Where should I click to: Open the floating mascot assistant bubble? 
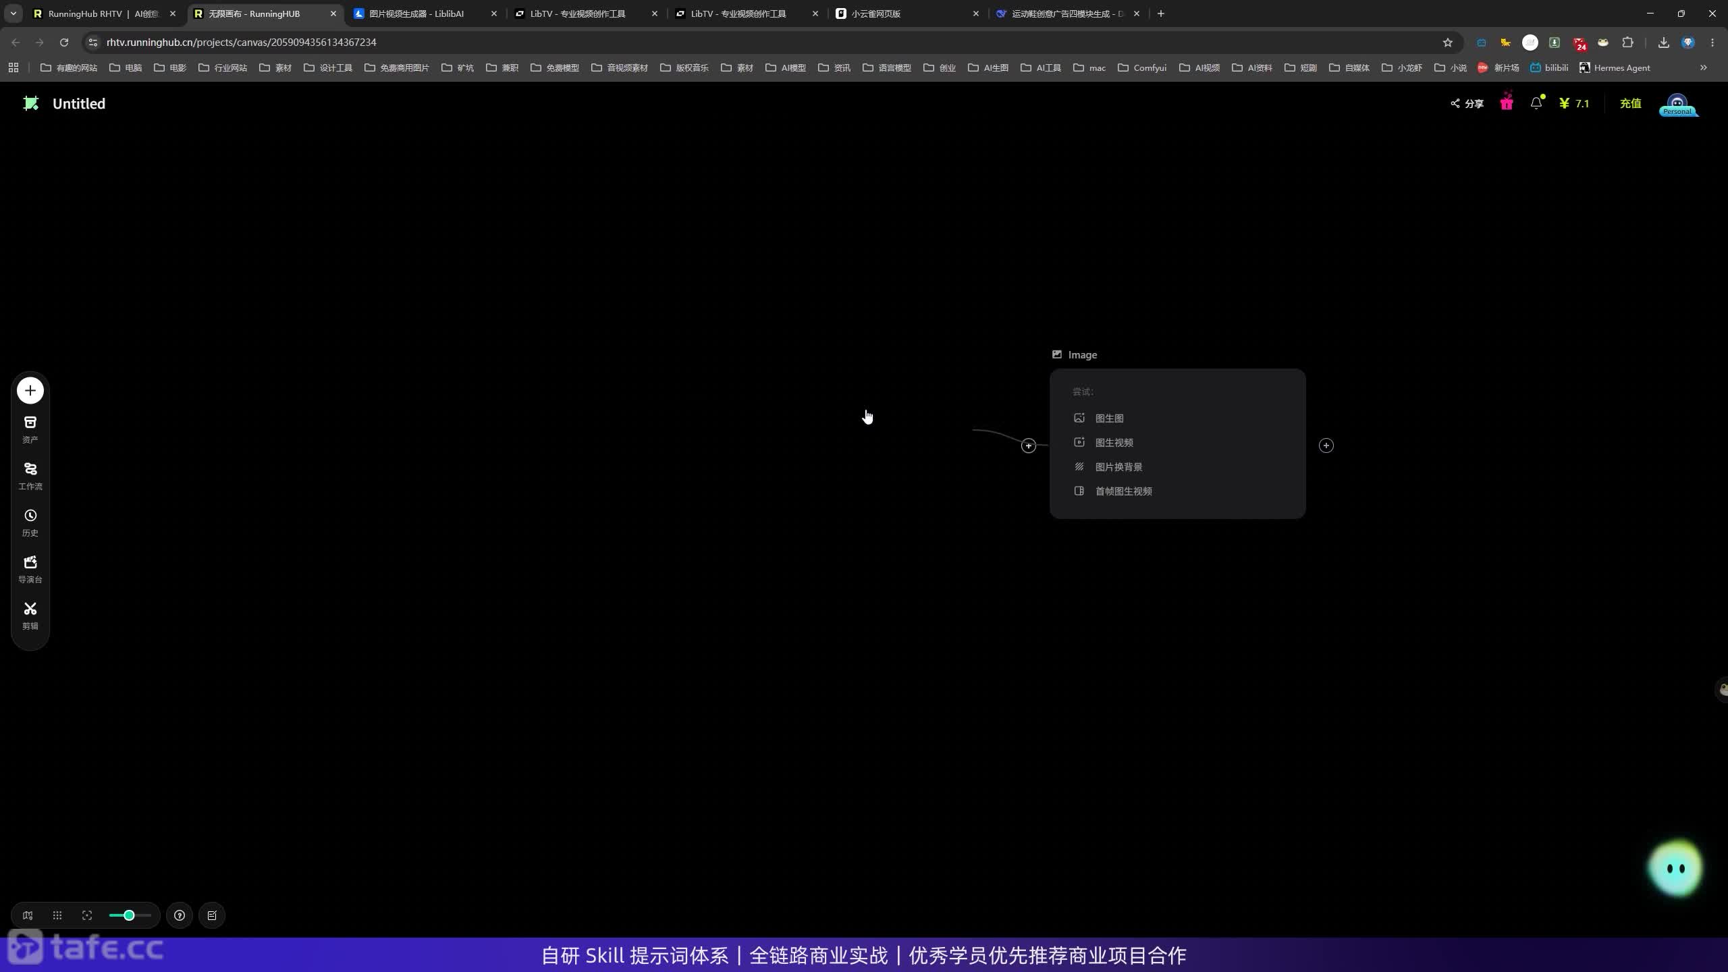coord(1675,868)
